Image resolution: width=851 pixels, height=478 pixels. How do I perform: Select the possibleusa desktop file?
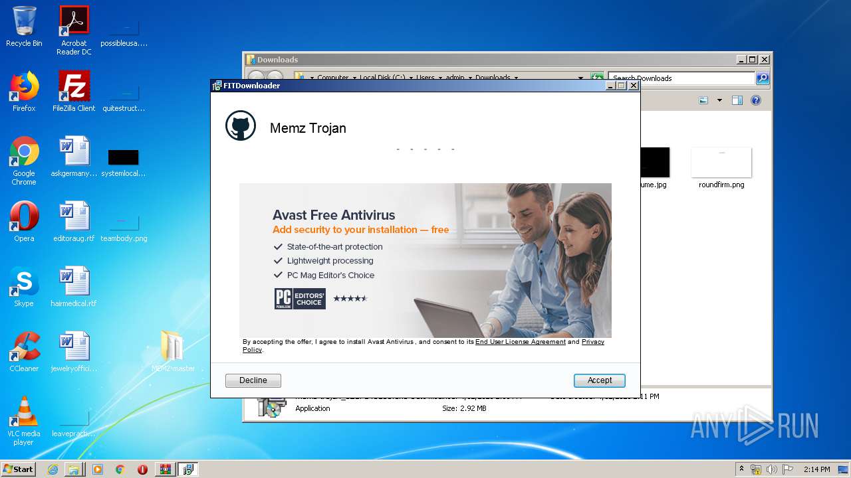[124, 31]
